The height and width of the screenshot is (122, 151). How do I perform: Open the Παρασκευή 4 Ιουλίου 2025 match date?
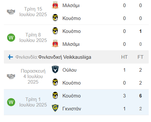click(x=33, y=76)
